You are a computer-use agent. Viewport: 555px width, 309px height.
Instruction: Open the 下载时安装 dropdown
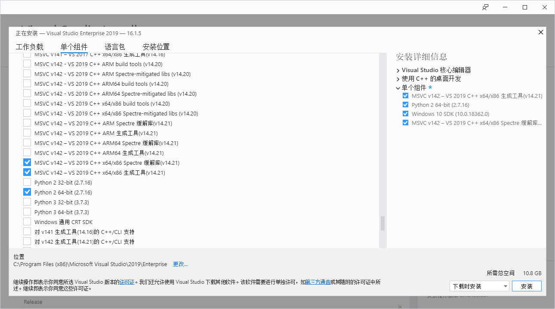(x=479, y=286)
